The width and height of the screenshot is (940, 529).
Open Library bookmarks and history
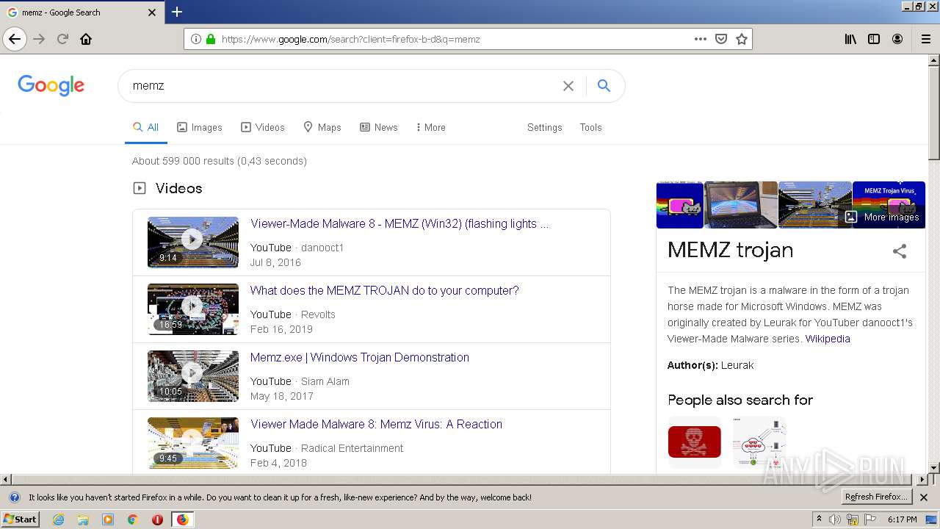click(x=850, y=39)
